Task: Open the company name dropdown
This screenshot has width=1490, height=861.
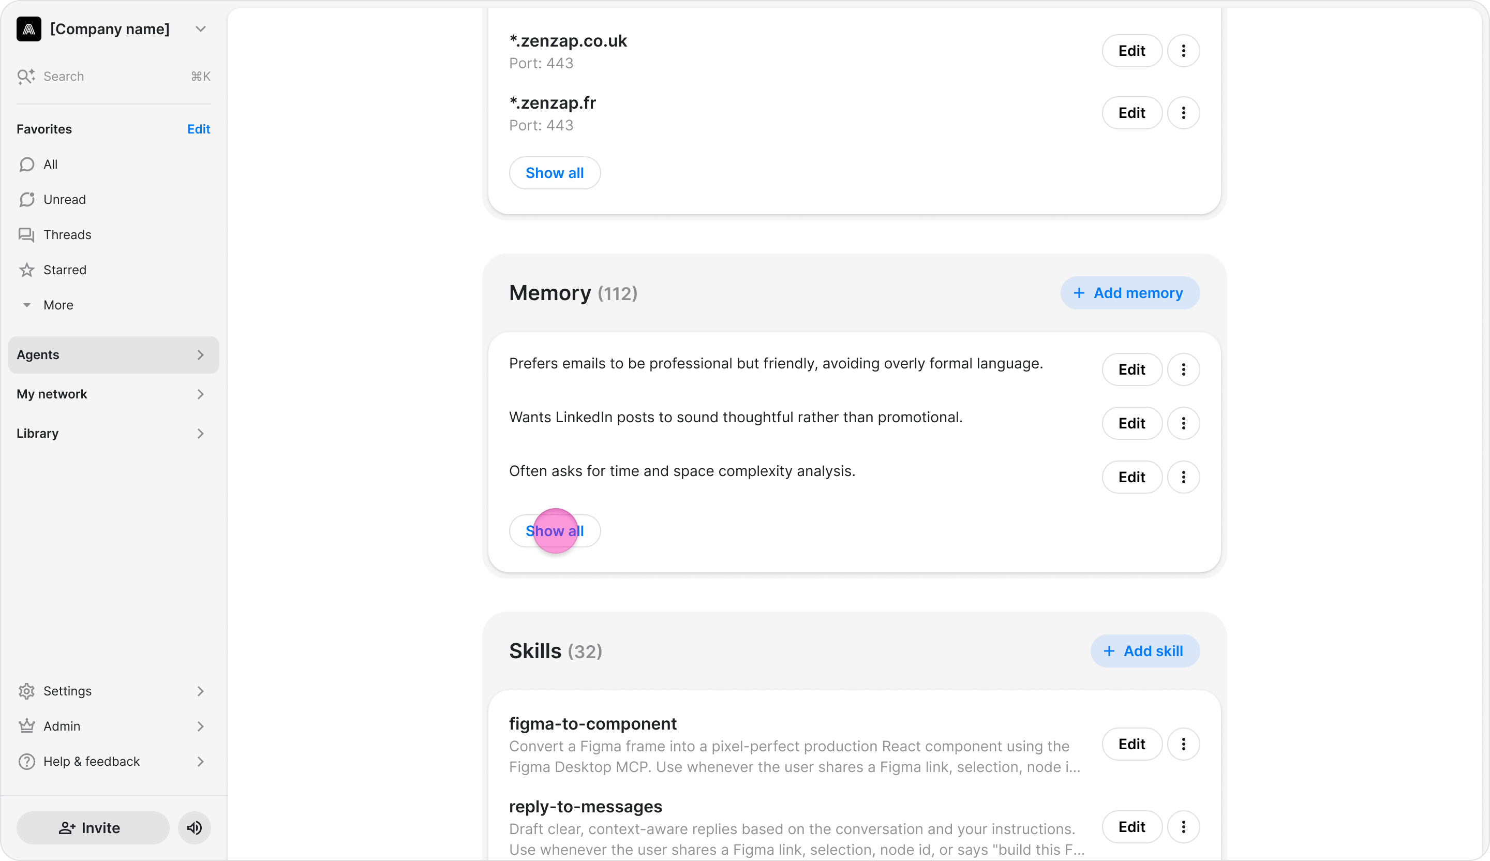Action: coord(200,29)
